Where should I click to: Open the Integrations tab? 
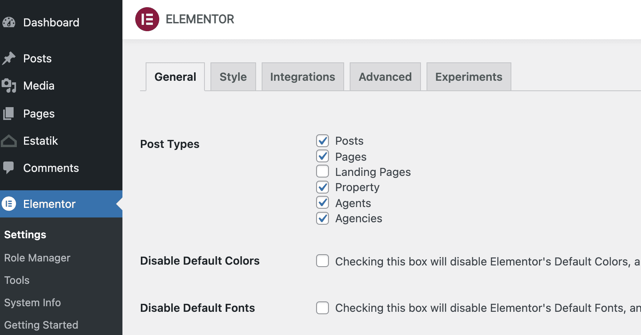pos(303,77)
